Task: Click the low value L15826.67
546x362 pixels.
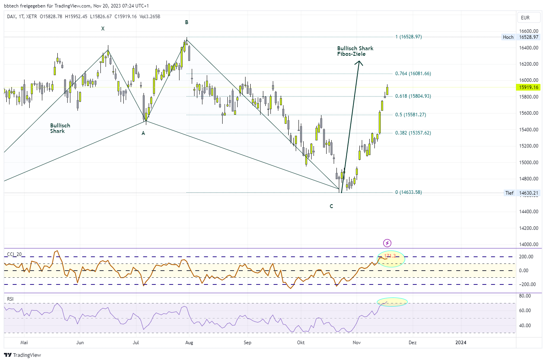Action: (x=101, y=17)
